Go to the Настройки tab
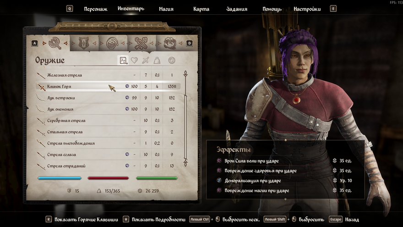403x227 pixels. click(x=307, y=9)
